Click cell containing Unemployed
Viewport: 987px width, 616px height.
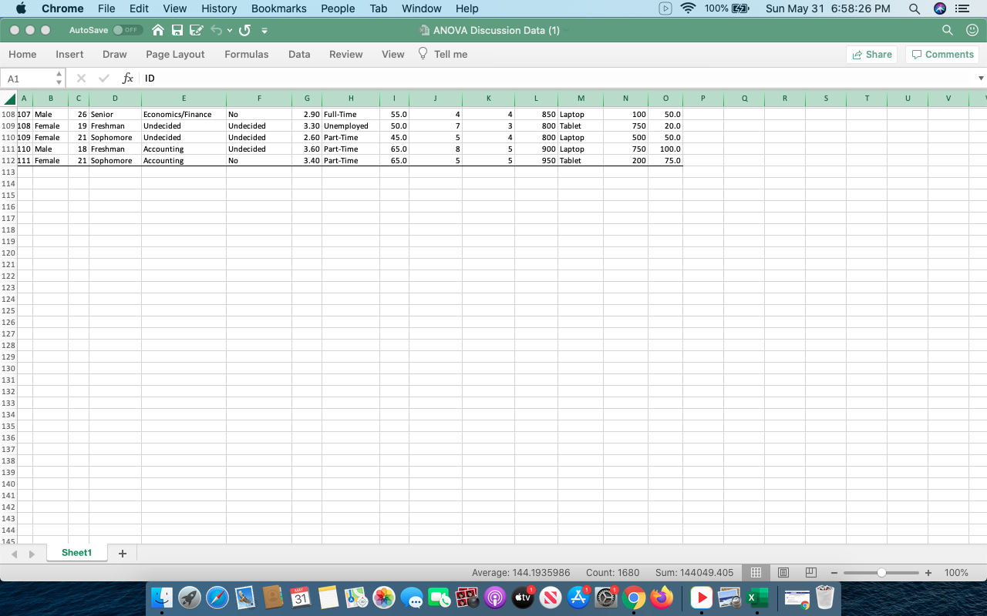click(351, 126)
